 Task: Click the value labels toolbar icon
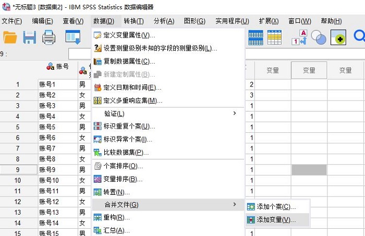[x=299, y=38]
